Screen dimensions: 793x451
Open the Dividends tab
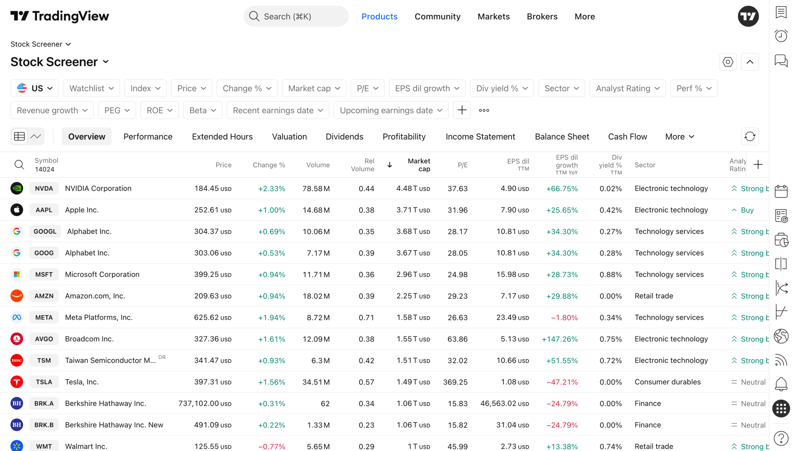click(344, 137)
